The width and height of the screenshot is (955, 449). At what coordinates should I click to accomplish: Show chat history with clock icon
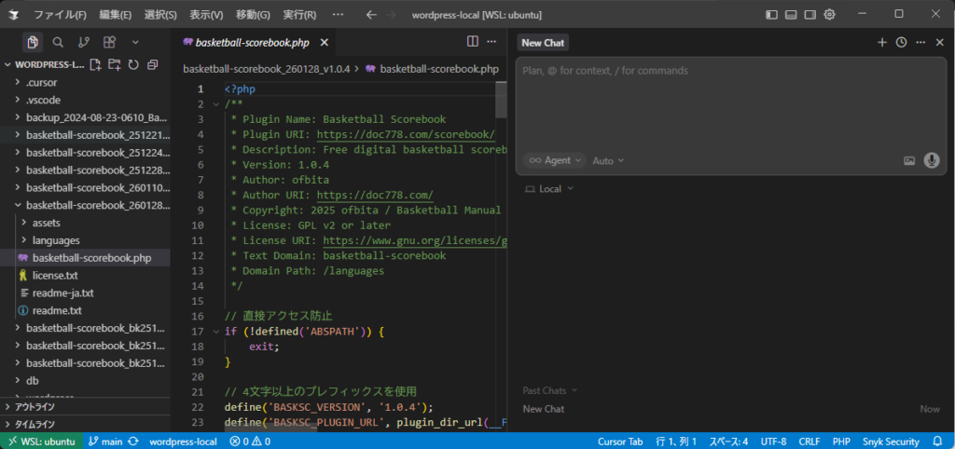(x=901, y=42)
